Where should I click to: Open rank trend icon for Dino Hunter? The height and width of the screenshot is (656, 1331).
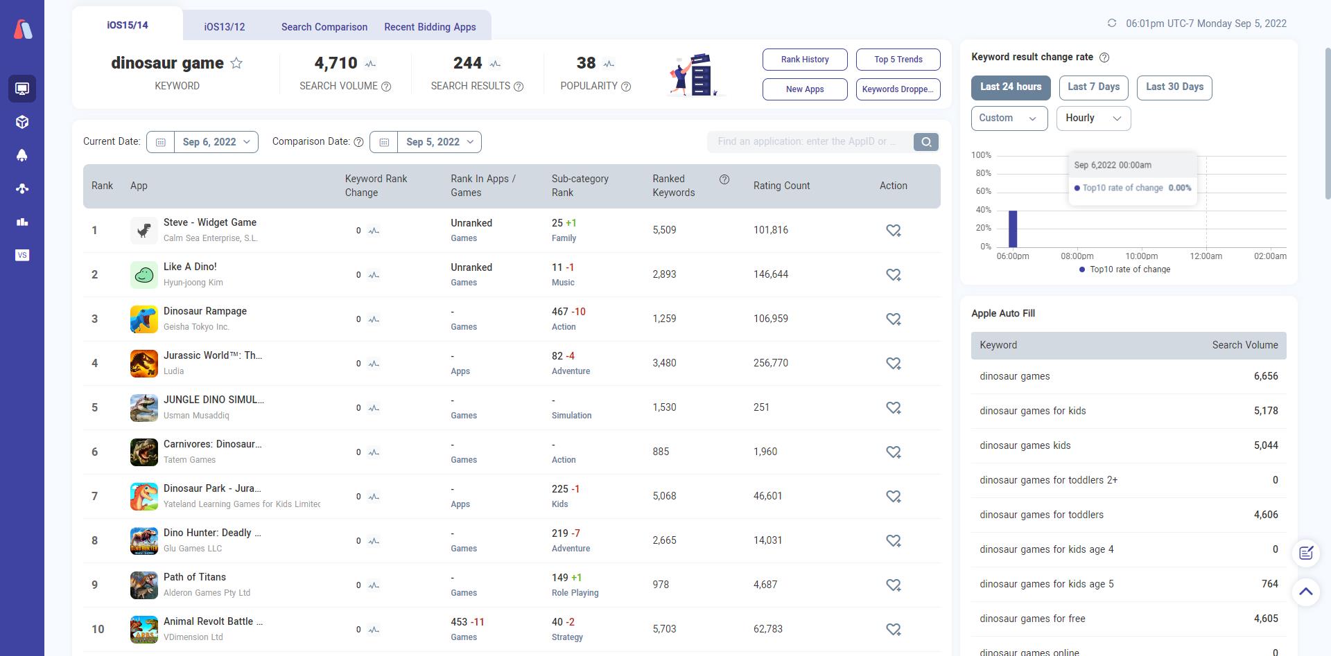click(x=374, y=541)
